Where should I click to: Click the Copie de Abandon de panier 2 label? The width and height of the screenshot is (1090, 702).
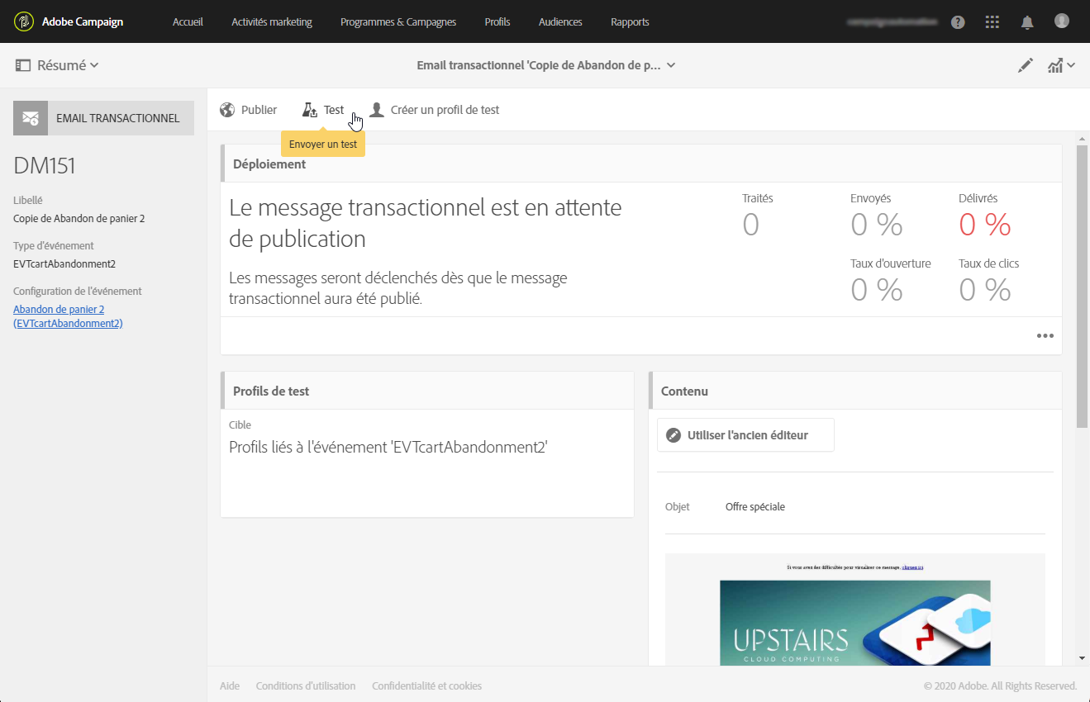coord(79,219)
